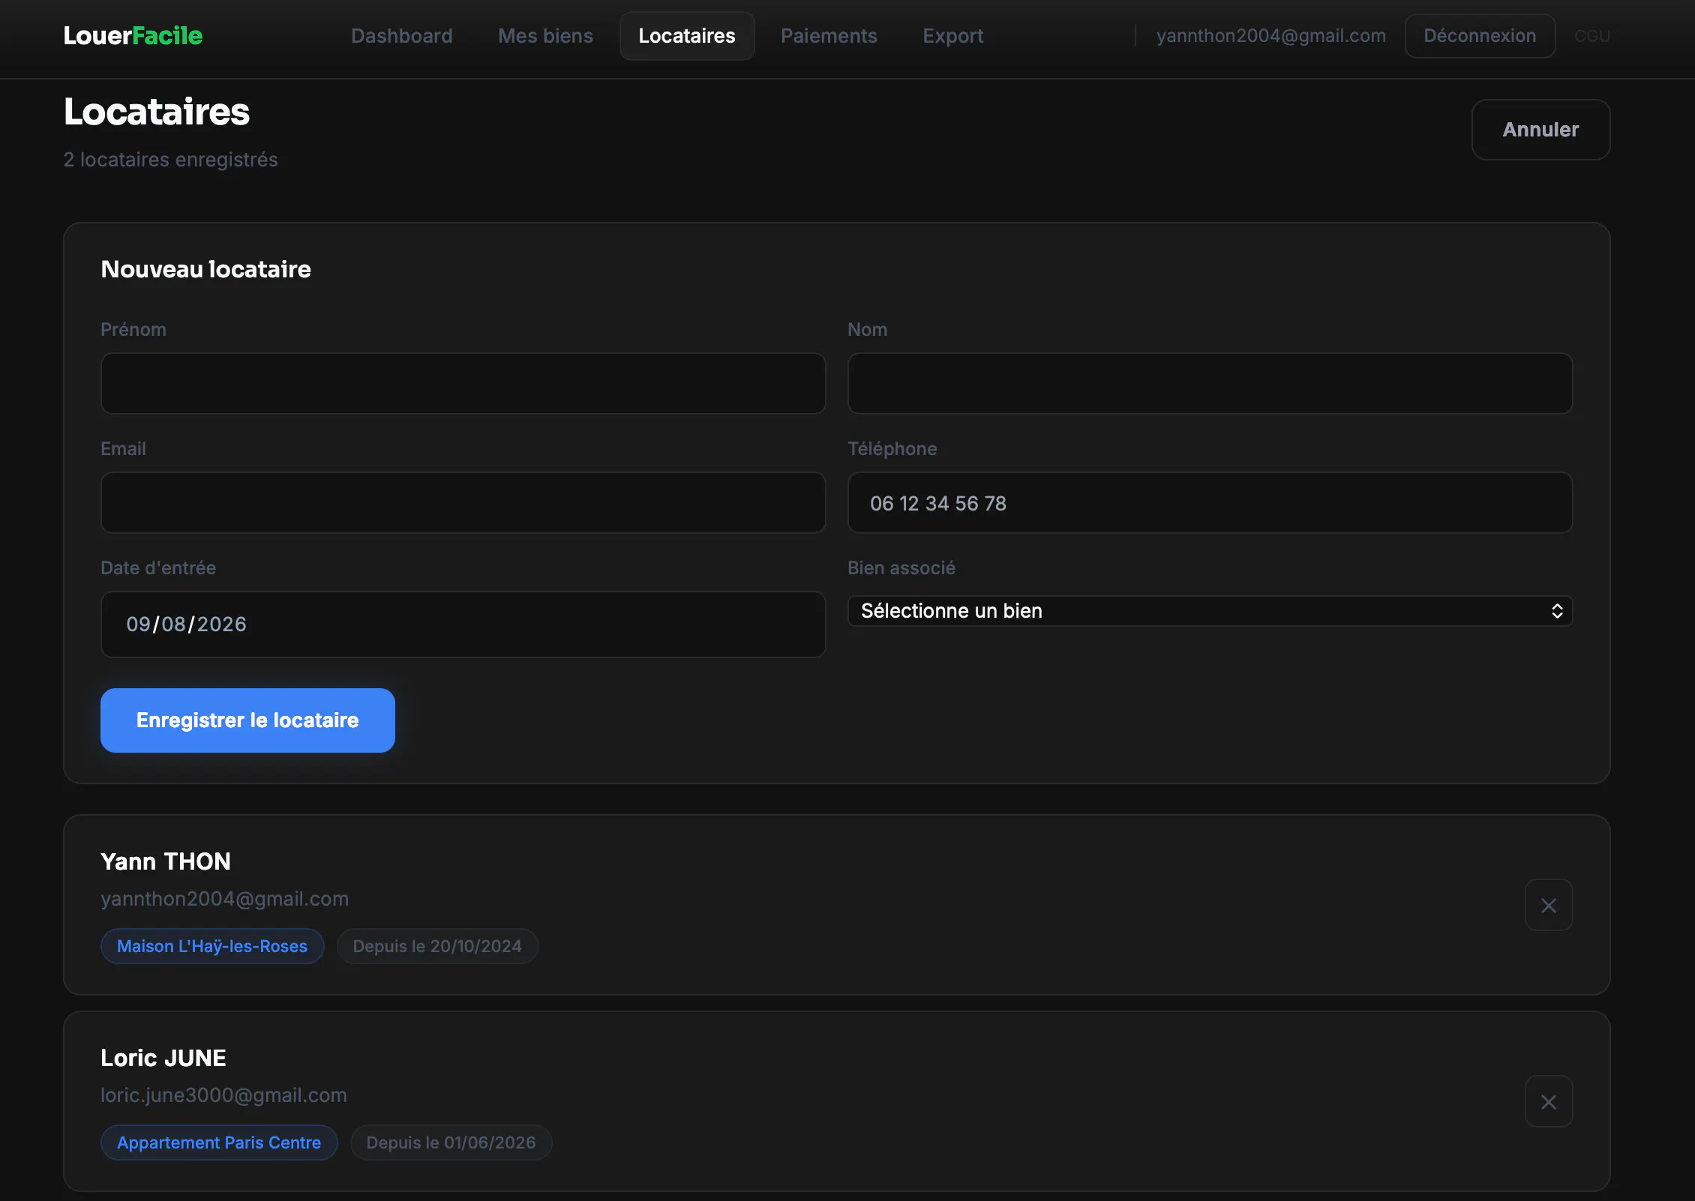Screen dimensions: 1695x1201
Task: Focus the Prénom input field
Action: [463, 383]
